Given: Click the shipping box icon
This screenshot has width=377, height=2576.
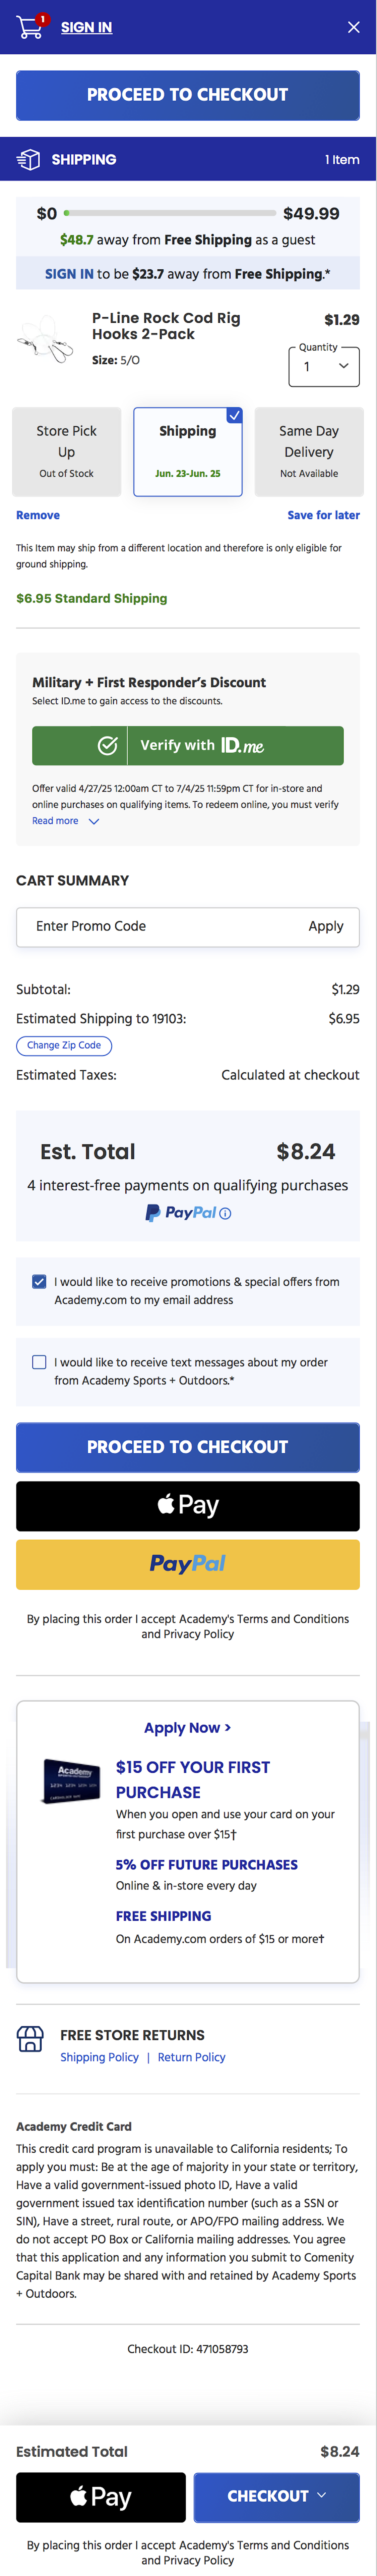Looking at the screenshot, I should click(x=29, y=159).
